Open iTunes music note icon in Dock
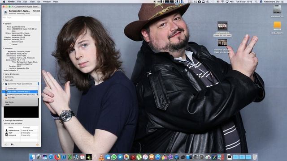The height and width of the screenshot is (161, 287). click(x=145, y=157)
